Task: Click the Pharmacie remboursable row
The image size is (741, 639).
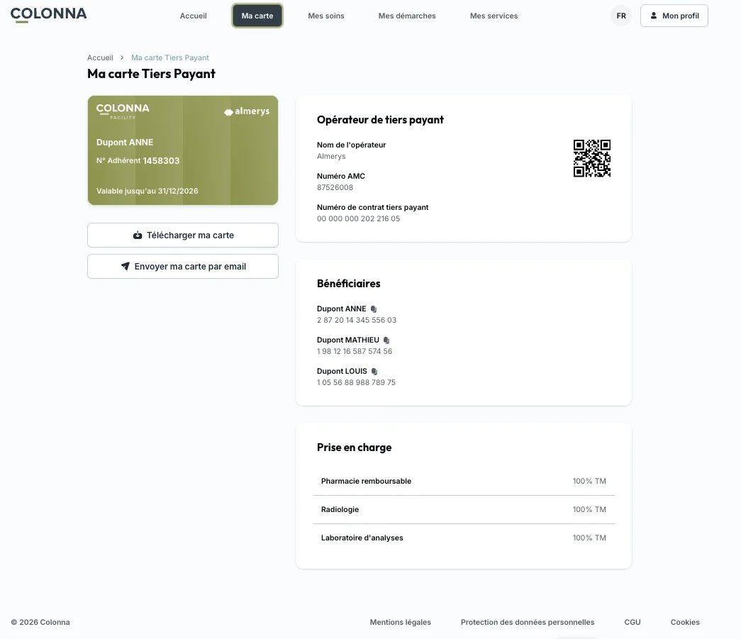Action: click(464, 481)
